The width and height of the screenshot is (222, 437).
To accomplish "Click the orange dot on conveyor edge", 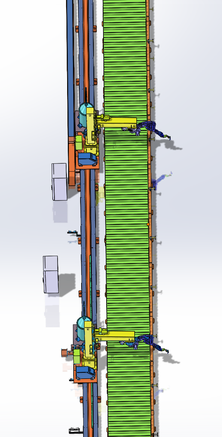I will point(148,224).
